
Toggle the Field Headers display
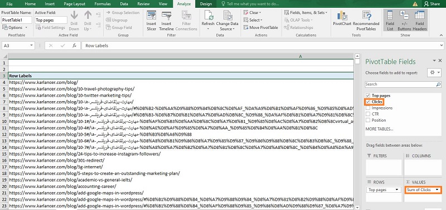point(420,21)
